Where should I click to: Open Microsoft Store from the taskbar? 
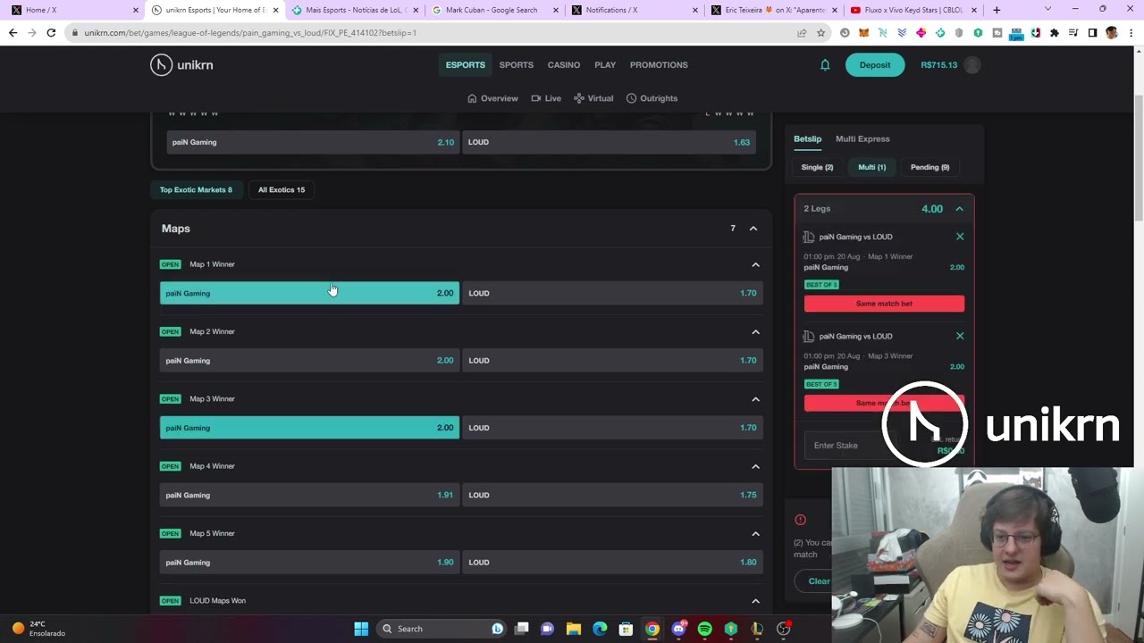click(x=626, y=629)
